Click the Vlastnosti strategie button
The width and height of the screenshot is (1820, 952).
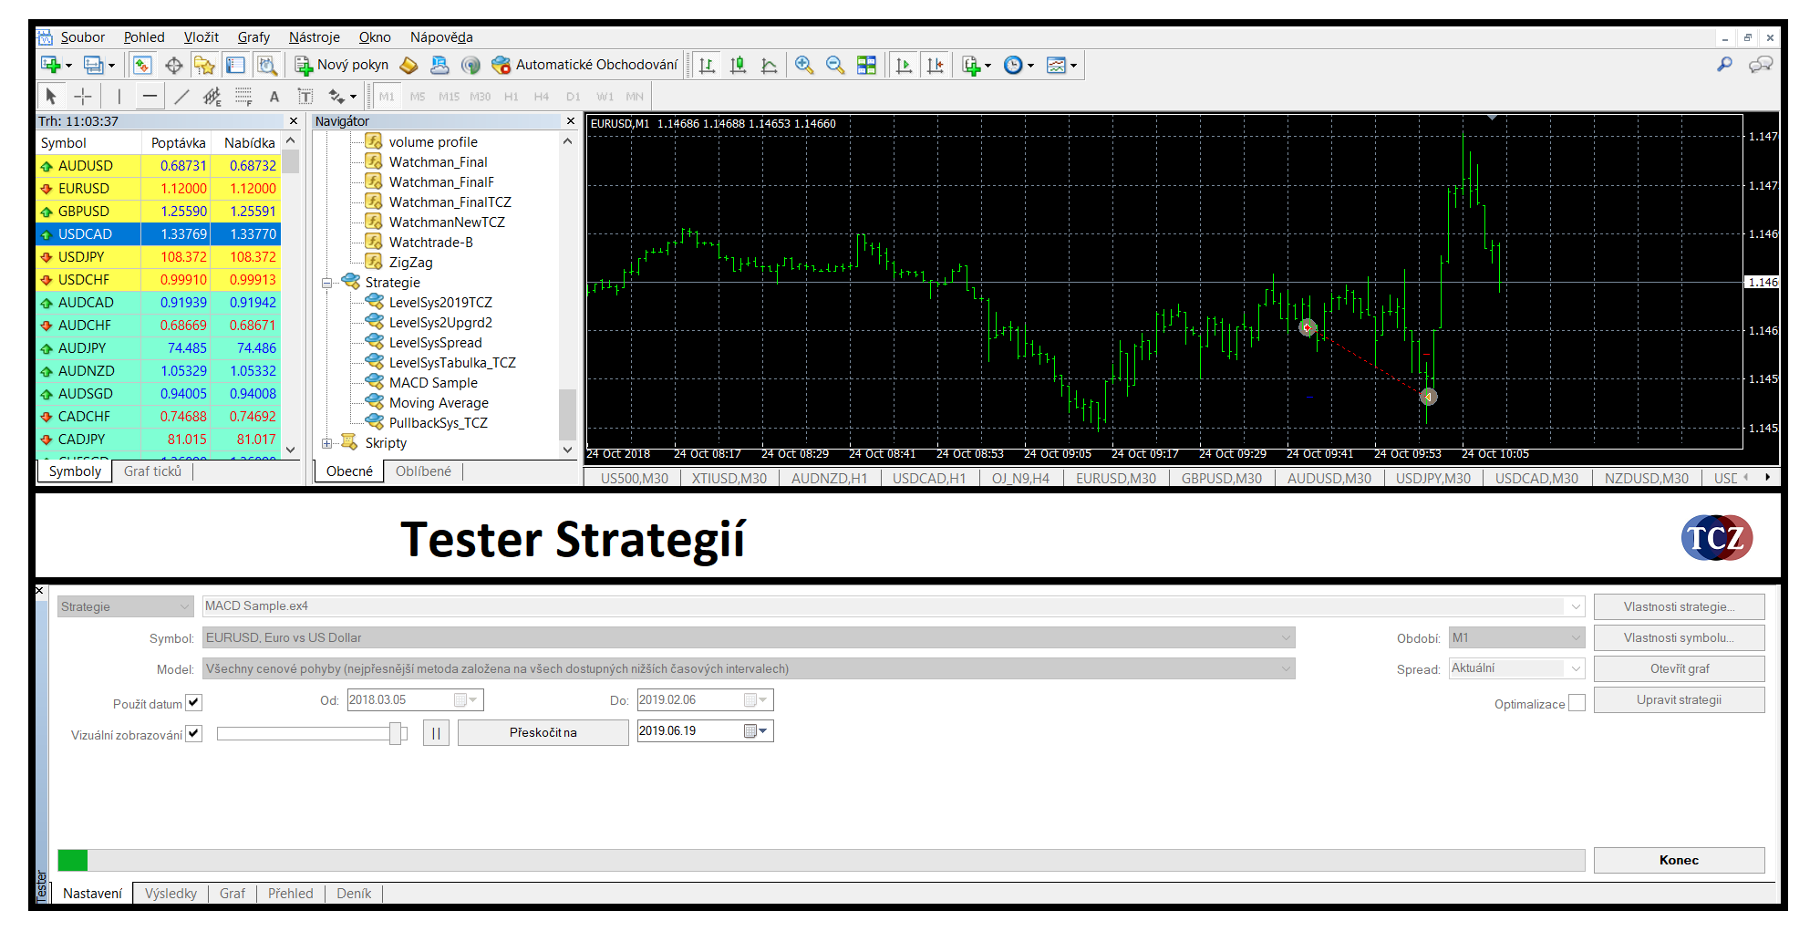1678,607
